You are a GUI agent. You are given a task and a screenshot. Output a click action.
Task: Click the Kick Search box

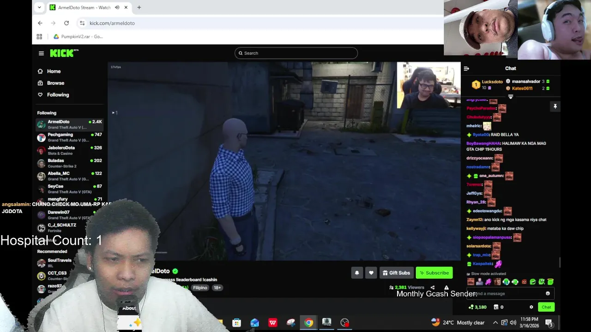[x=296, y=53]
